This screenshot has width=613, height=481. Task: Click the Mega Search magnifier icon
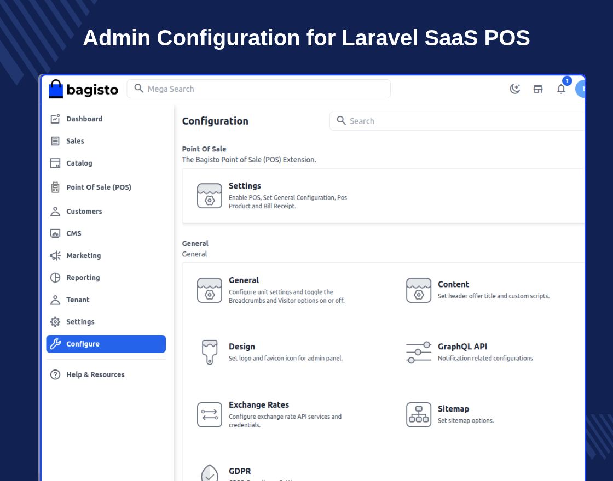point(139,88)
